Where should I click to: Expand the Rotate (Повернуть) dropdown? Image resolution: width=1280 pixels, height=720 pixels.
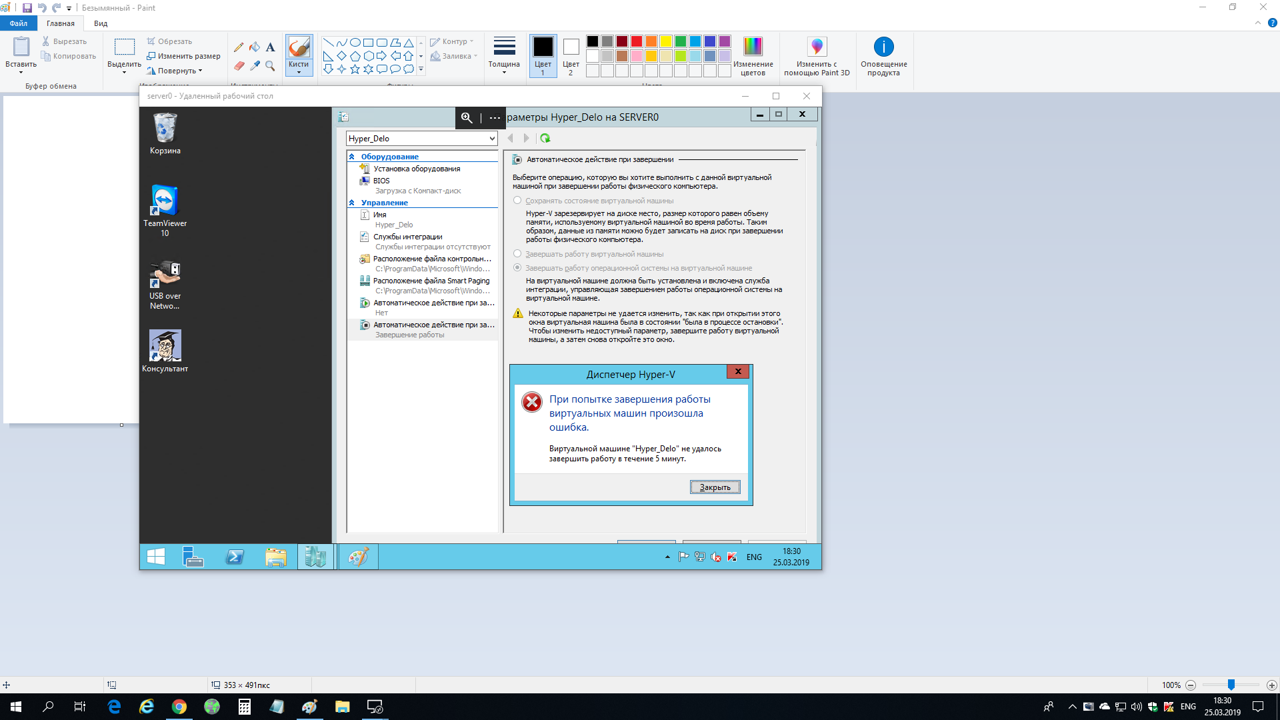point(175,71)
